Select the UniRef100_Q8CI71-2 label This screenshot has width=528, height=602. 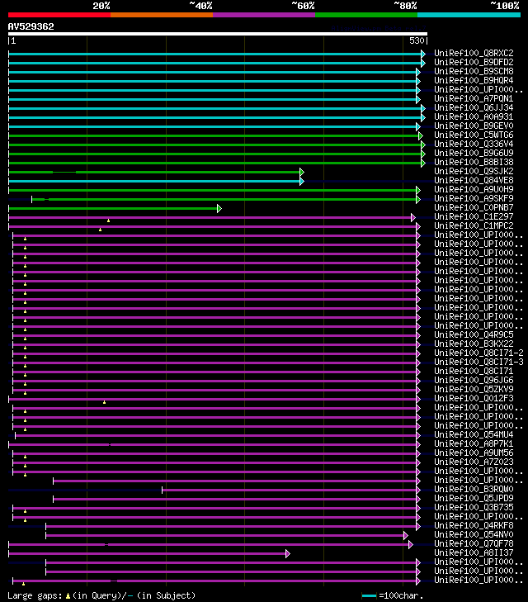click(478, 353)
